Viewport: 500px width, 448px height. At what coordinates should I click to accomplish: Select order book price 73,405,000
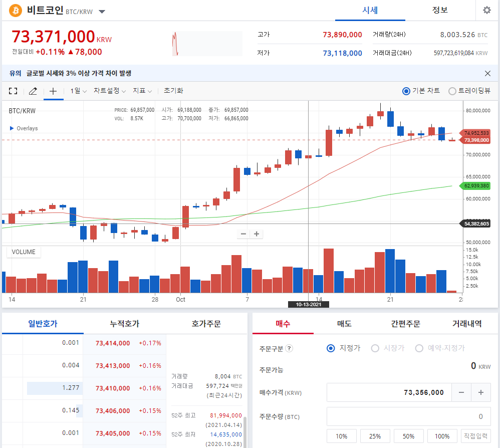point(113,433)
